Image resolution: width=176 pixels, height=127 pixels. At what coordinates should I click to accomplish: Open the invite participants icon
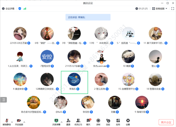click(x=68, y=122)
